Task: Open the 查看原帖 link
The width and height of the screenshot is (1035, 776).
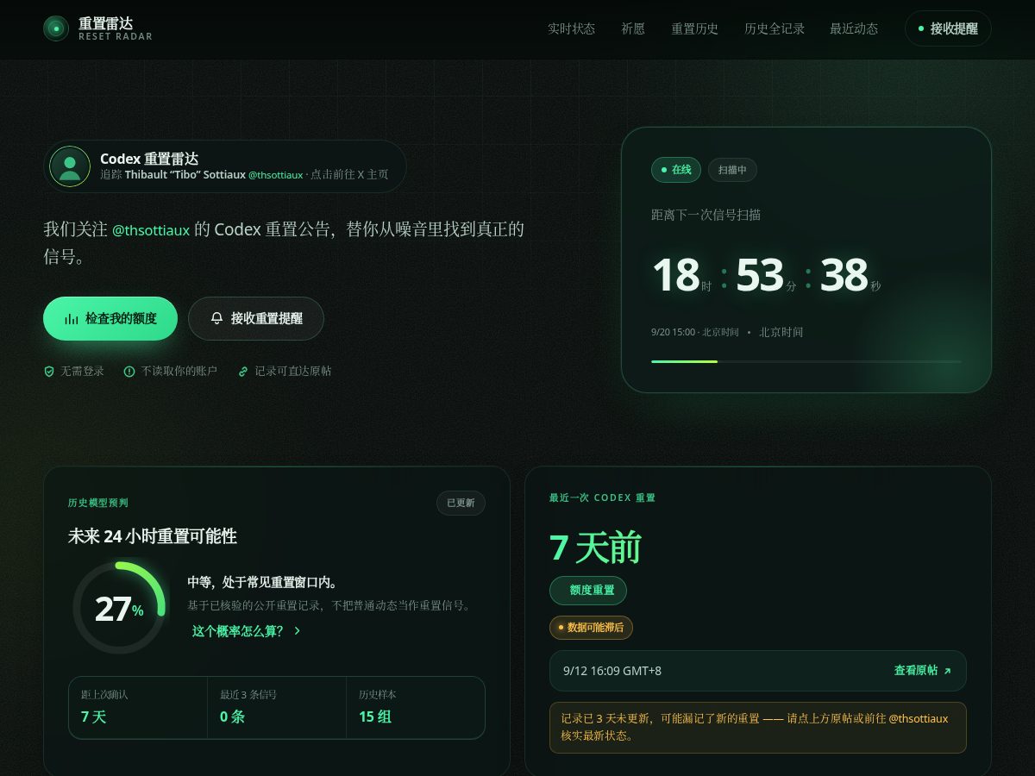Action: 923,671
